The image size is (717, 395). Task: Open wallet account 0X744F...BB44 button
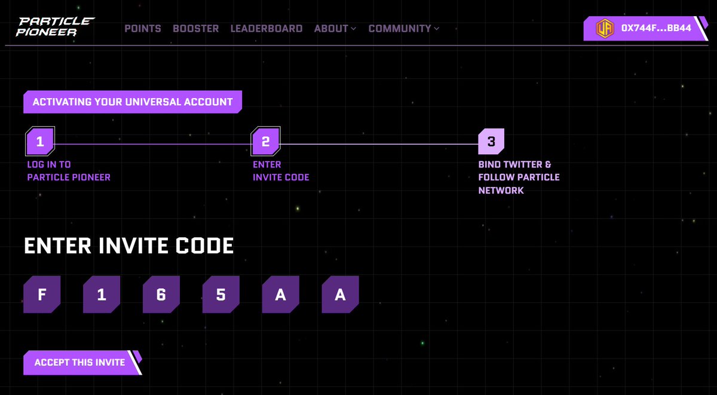tap(645, 28)
